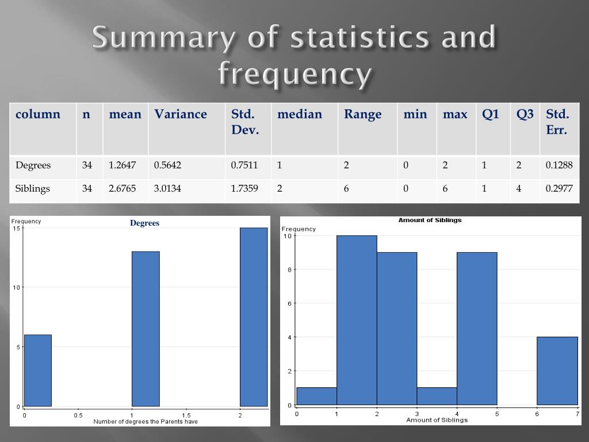Select the Siblings variance value 3.0134

click(167, 188)
